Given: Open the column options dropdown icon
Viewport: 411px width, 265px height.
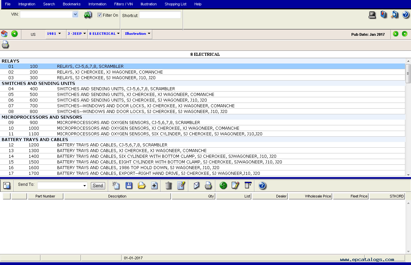Looking at the screenshot, I should point(248,185).
